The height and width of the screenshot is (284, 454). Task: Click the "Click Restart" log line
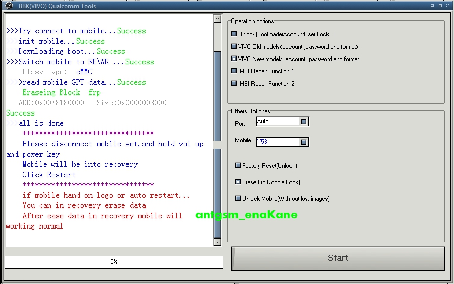[x=49, y=175]
